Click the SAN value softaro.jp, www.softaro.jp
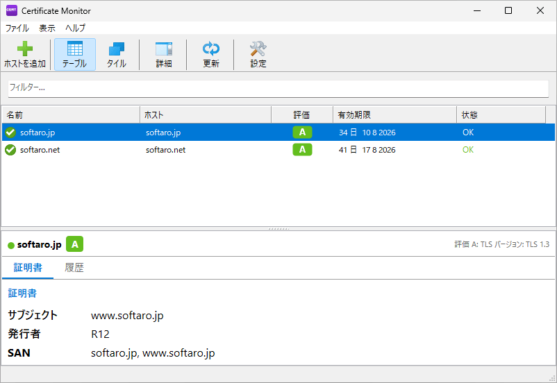 (x=153, y=353)
